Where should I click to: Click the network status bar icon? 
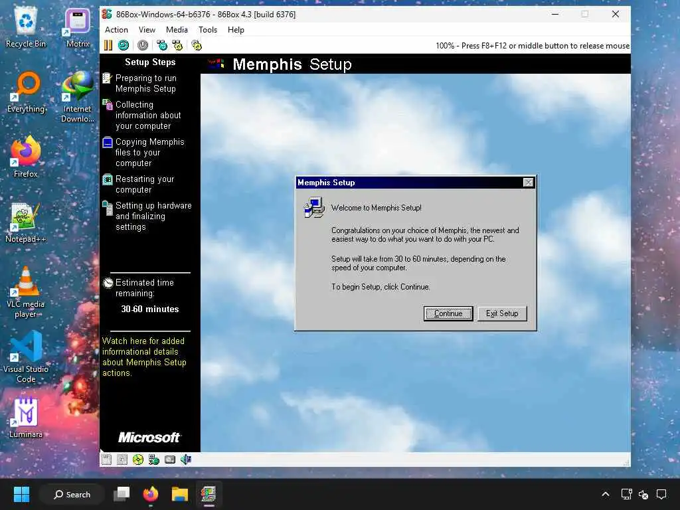[x=154, y=460]
